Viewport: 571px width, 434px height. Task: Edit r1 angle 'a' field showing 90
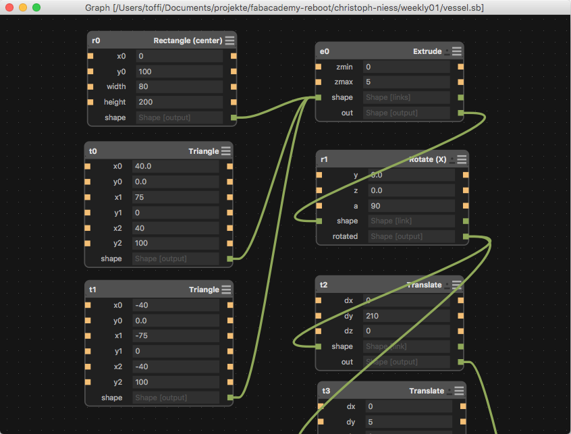click(x=412, y=206)
